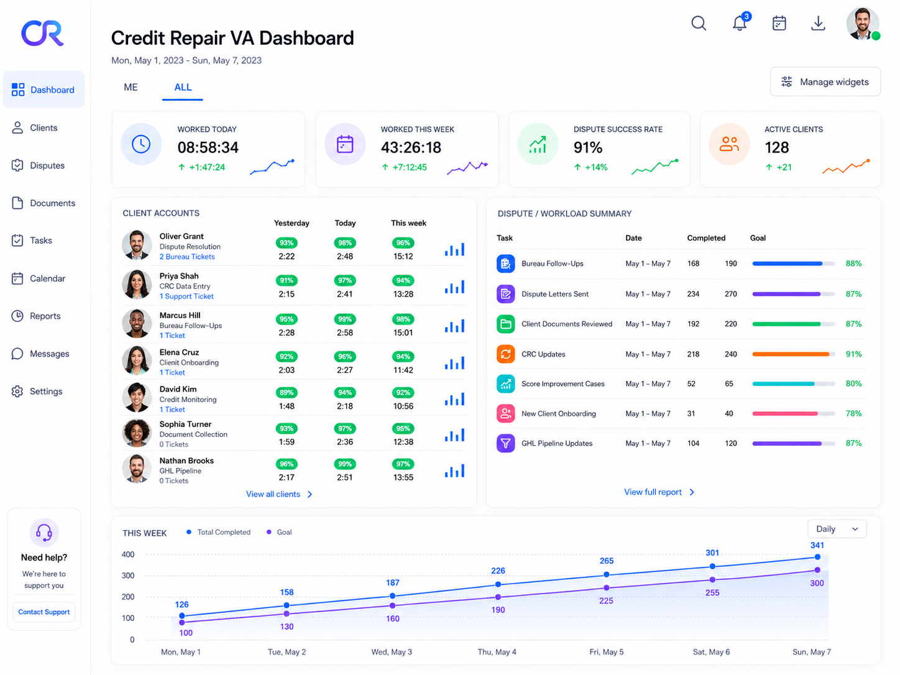Click CRC Updates 91% progress bar
Viewport: 900px width, 675px height.
click(x=794, y=354)
